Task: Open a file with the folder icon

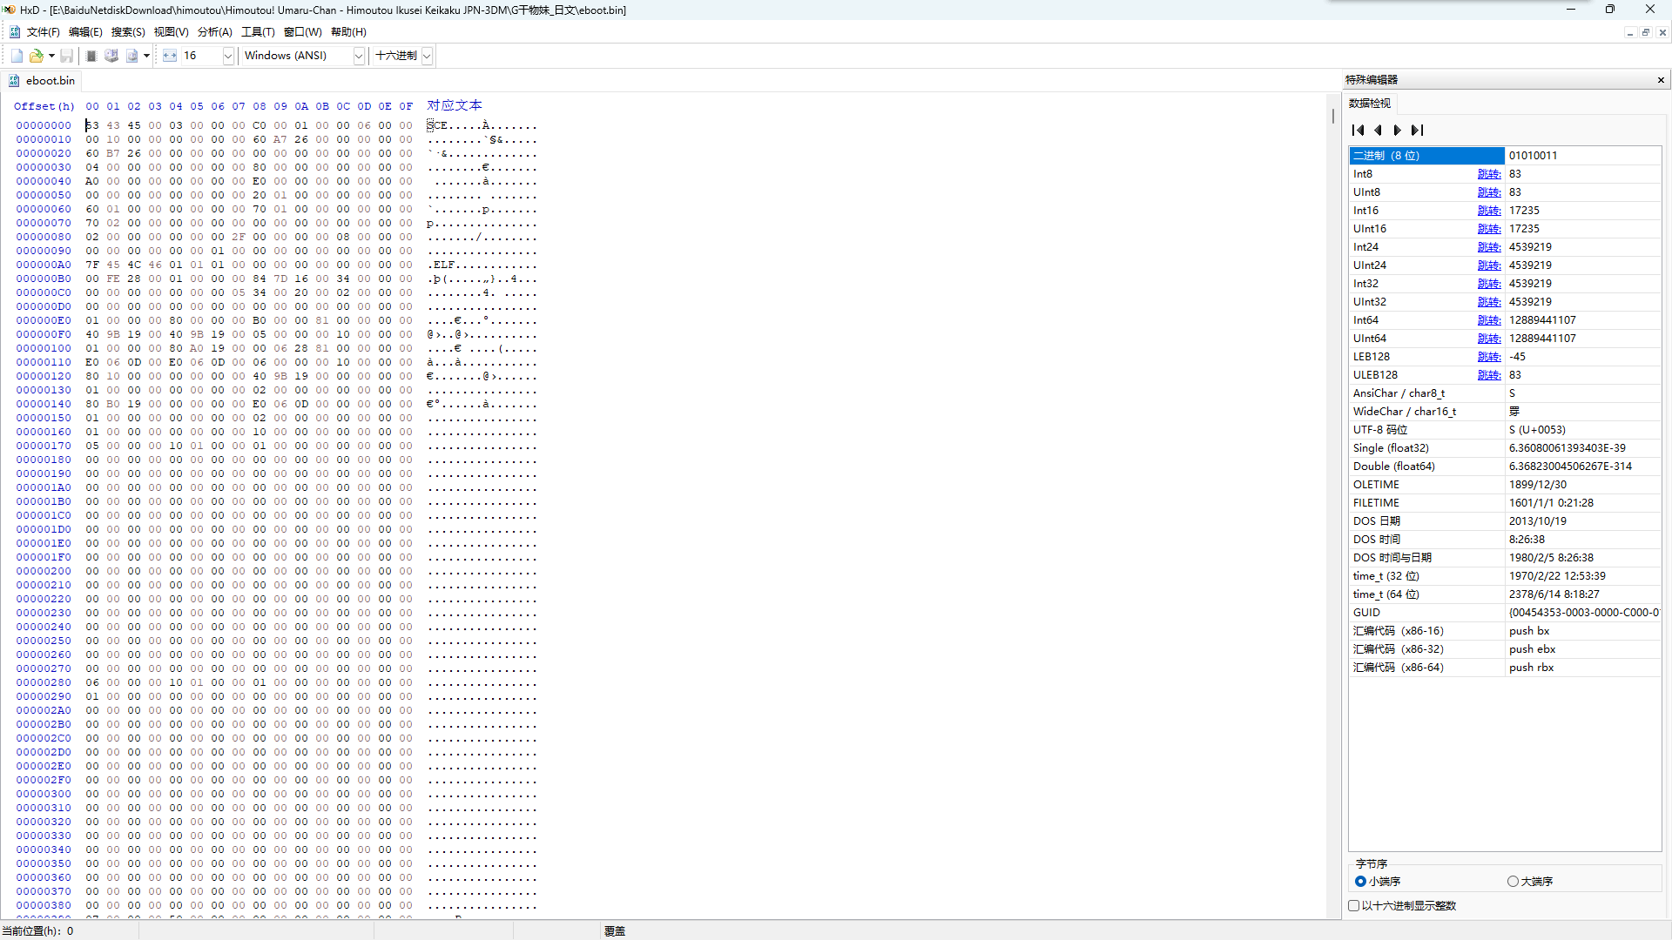Action: (x=35, y=55)
